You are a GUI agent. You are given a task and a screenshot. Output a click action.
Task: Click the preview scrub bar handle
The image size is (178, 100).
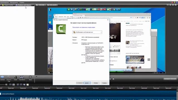(x=36, y=76)
